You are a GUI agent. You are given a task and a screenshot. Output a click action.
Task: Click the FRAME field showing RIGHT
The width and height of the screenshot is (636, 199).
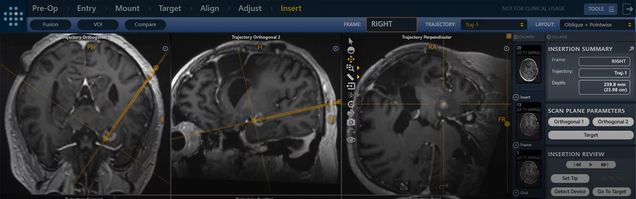[x=391, y=24]
